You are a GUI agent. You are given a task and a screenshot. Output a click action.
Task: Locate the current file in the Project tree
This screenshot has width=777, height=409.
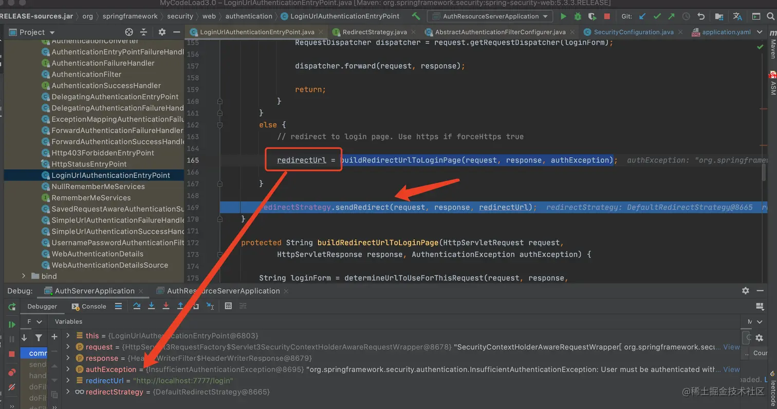(129, 32)
